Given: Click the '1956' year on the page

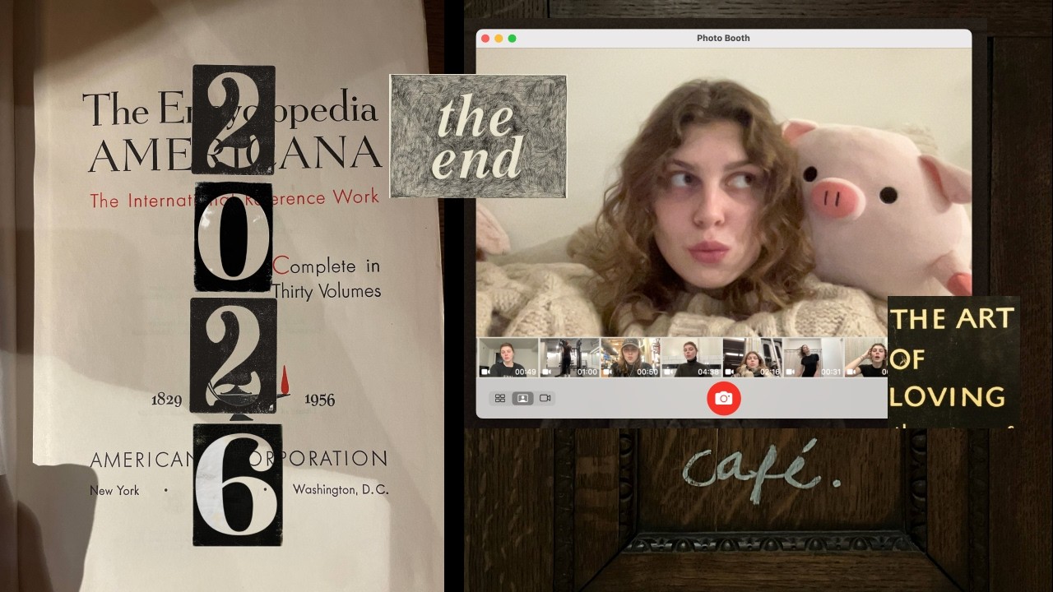Looking at the screenshot, I should tap(319, 400).
